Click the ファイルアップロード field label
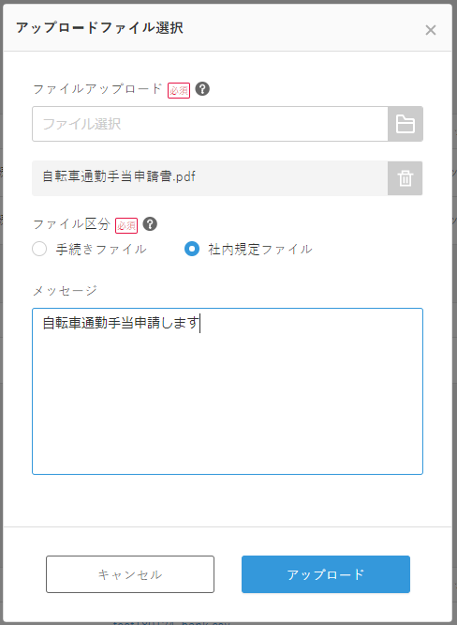 tap(97, 88)
